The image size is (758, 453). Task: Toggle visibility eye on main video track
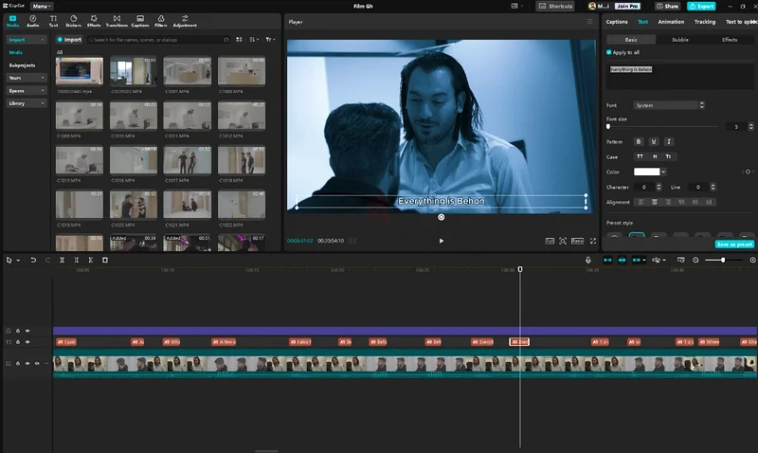click(x=27, y=363)
